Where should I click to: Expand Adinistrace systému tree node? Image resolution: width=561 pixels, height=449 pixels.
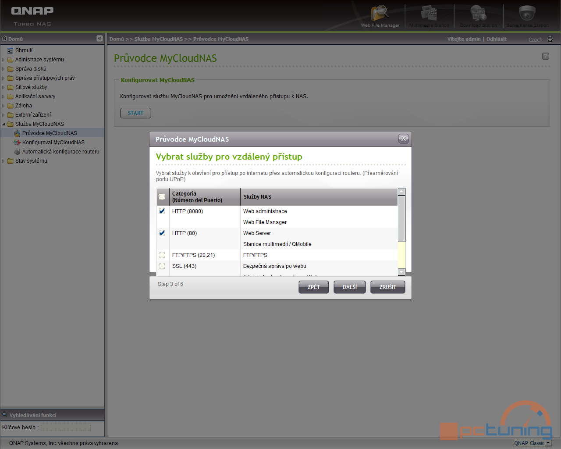[x=4, y=60]
